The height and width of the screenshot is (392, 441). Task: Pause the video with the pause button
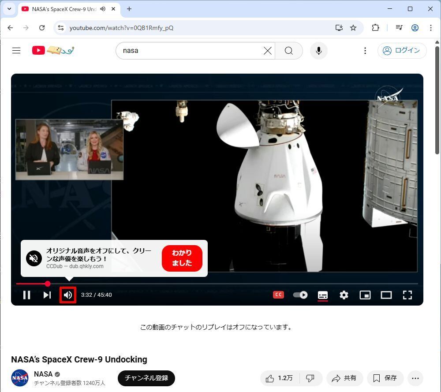[27, 295]
